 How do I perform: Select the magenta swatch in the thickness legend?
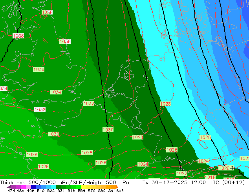[24, 187]
